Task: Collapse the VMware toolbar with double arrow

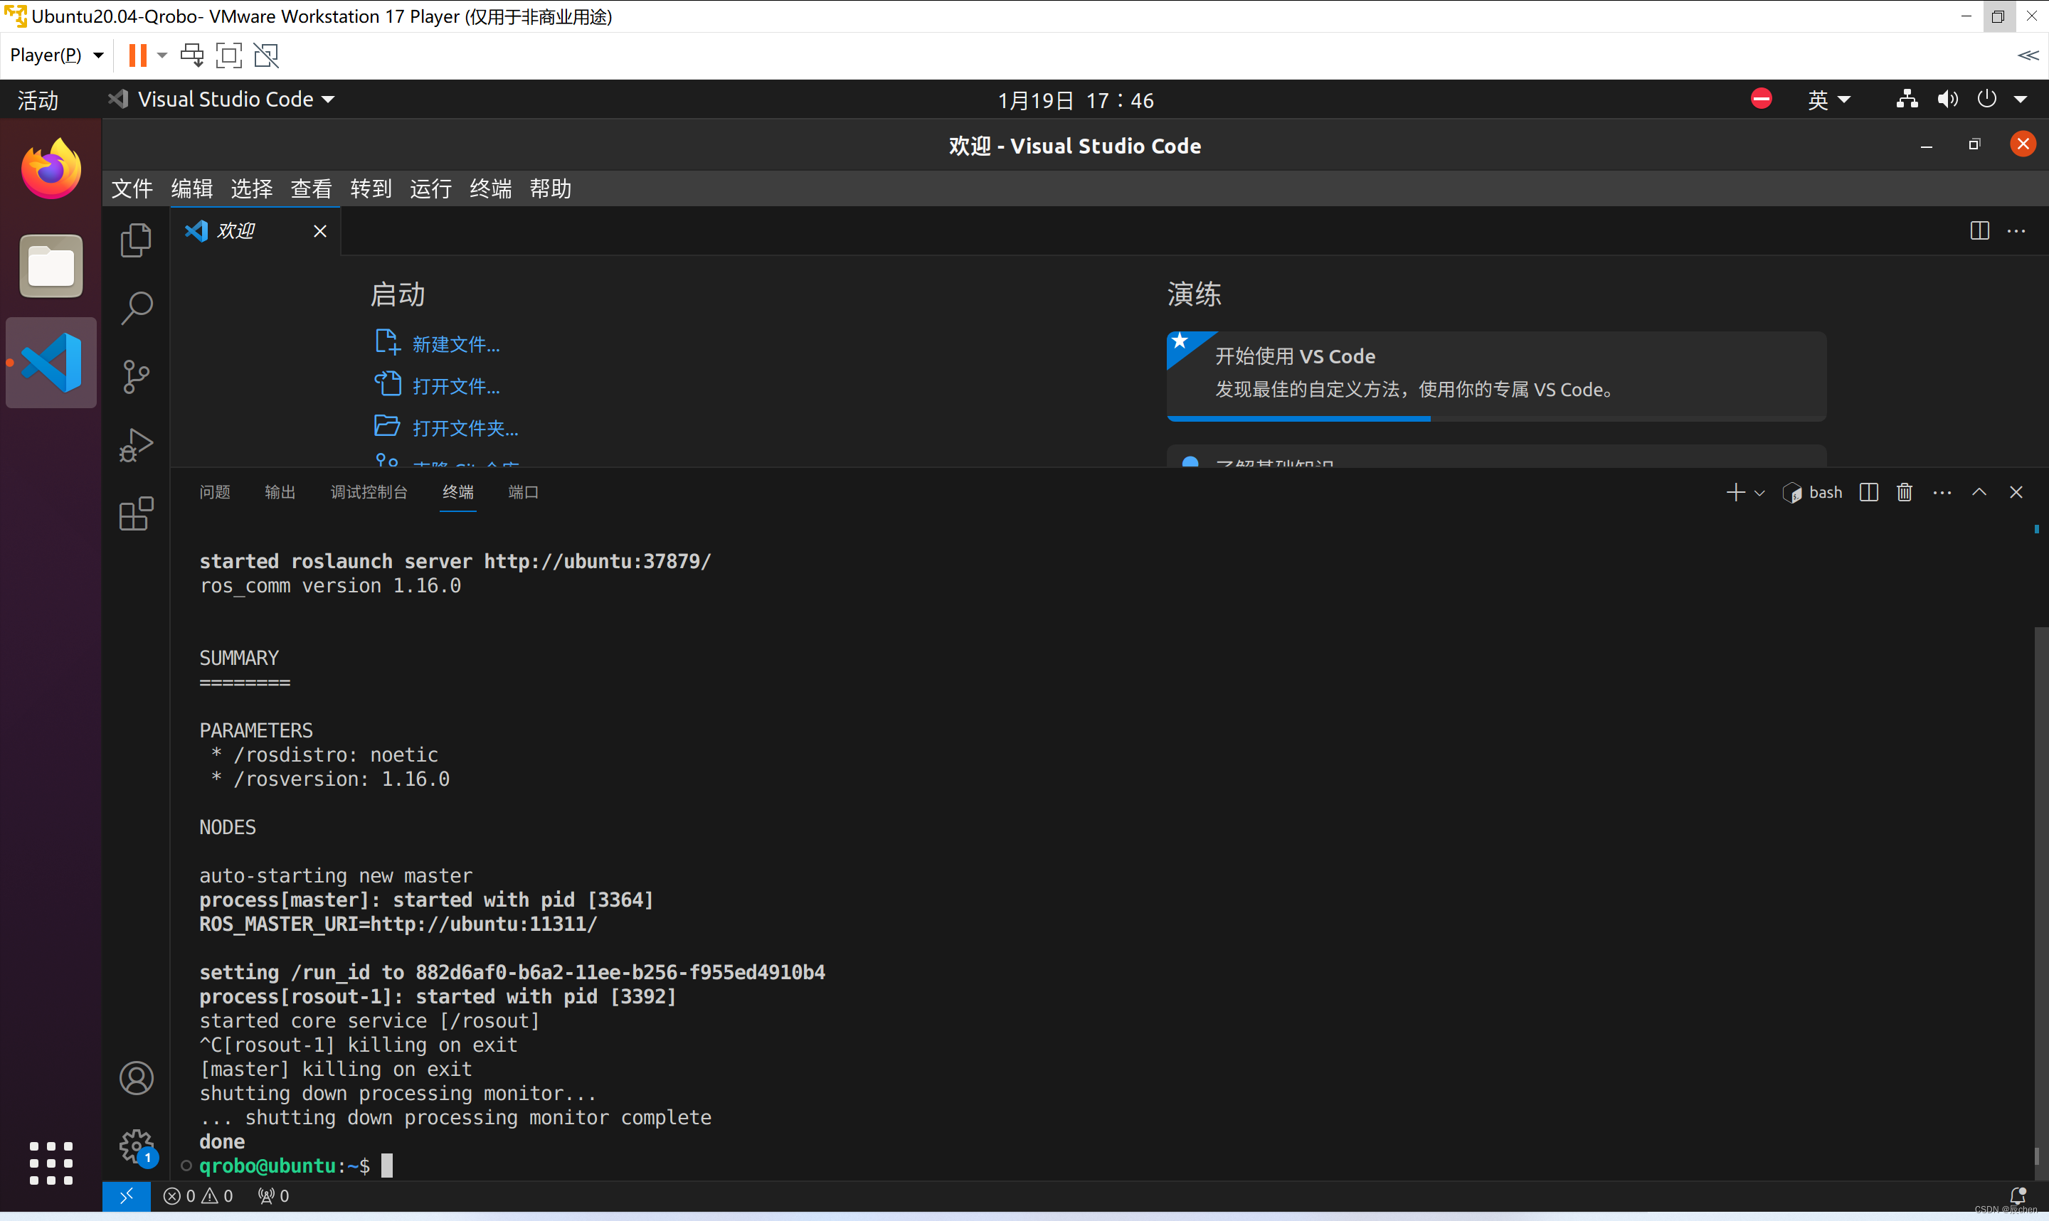Action: (2027, 55)
